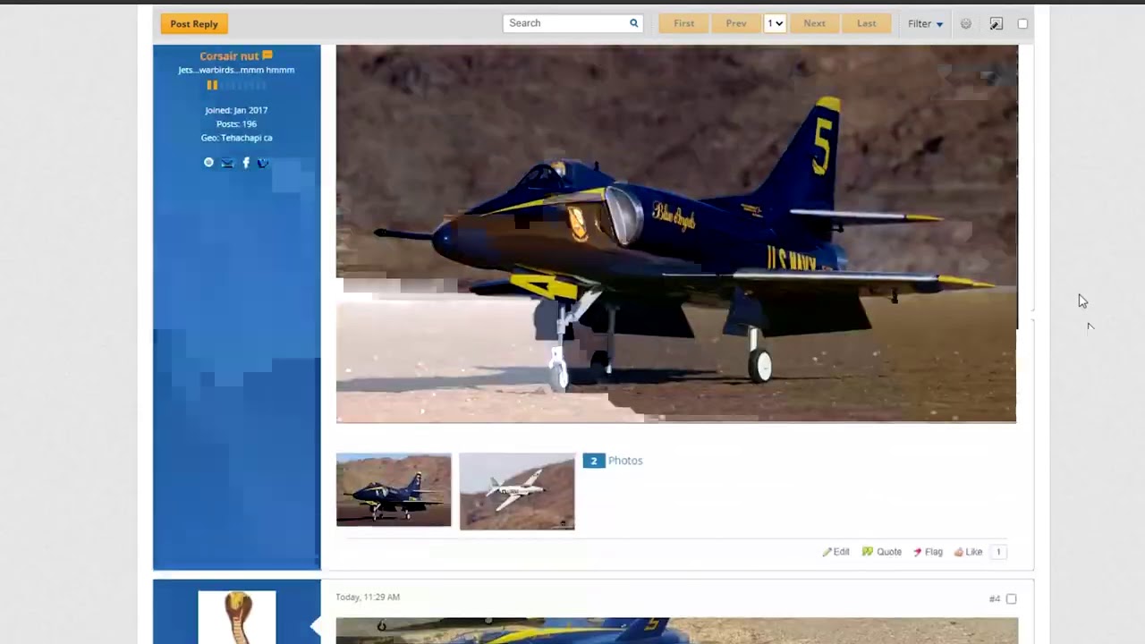Click the round status icon under Geo
The image size is (1145, 644).
209,163
